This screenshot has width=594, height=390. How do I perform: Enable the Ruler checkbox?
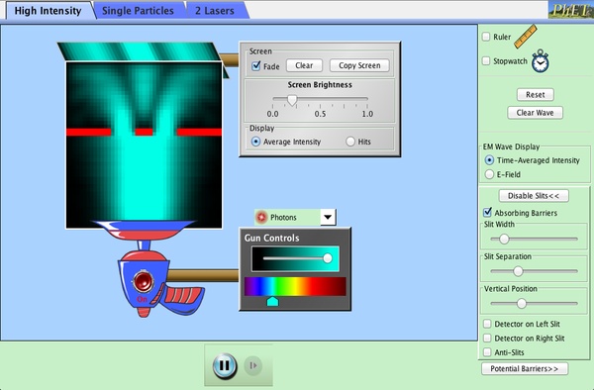[486, 37]
